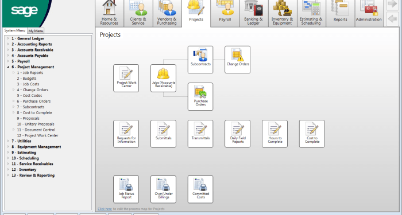Open the Over/Under Billings report icon

point(163,189)
